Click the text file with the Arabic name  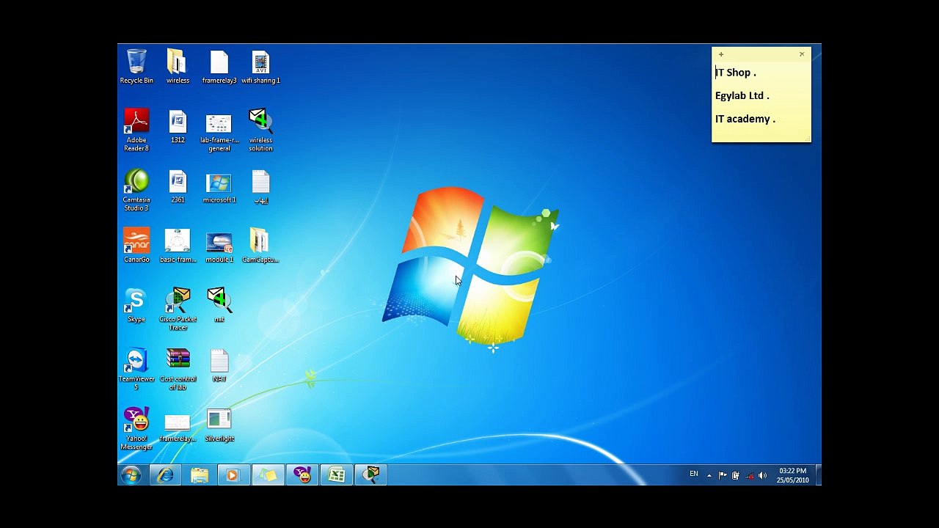pyautogui.click(x=260, y=186)
